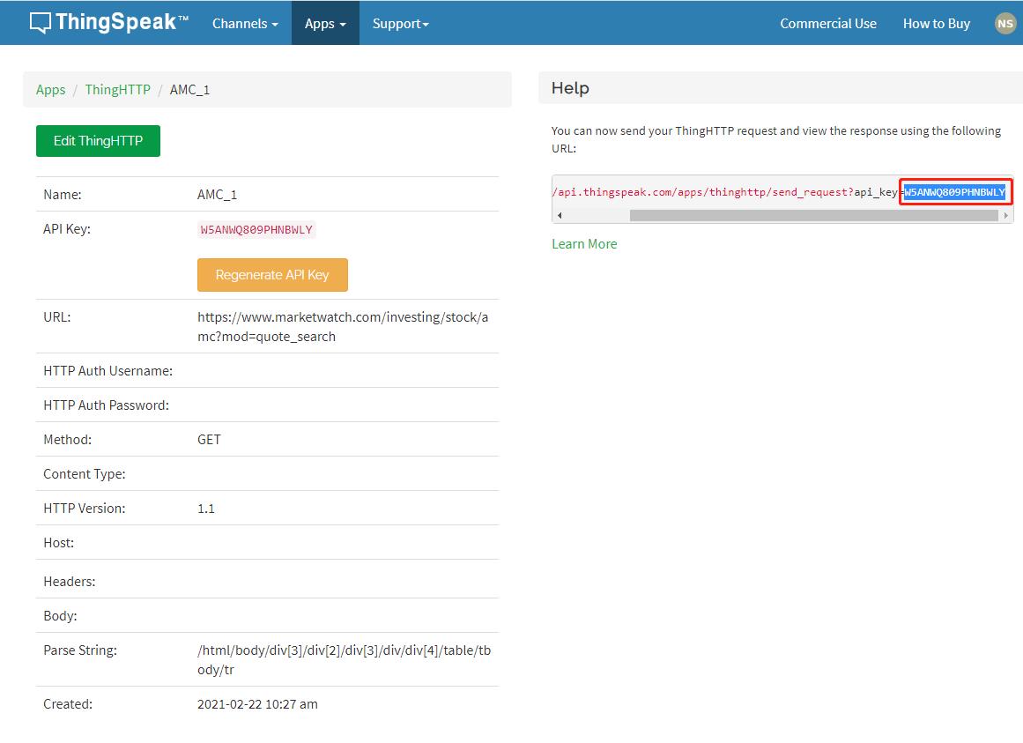This screenshot has width=1023, height=743.
Task: Click the Edit ThingHTTP button
Action: click(x=97, y=140)
